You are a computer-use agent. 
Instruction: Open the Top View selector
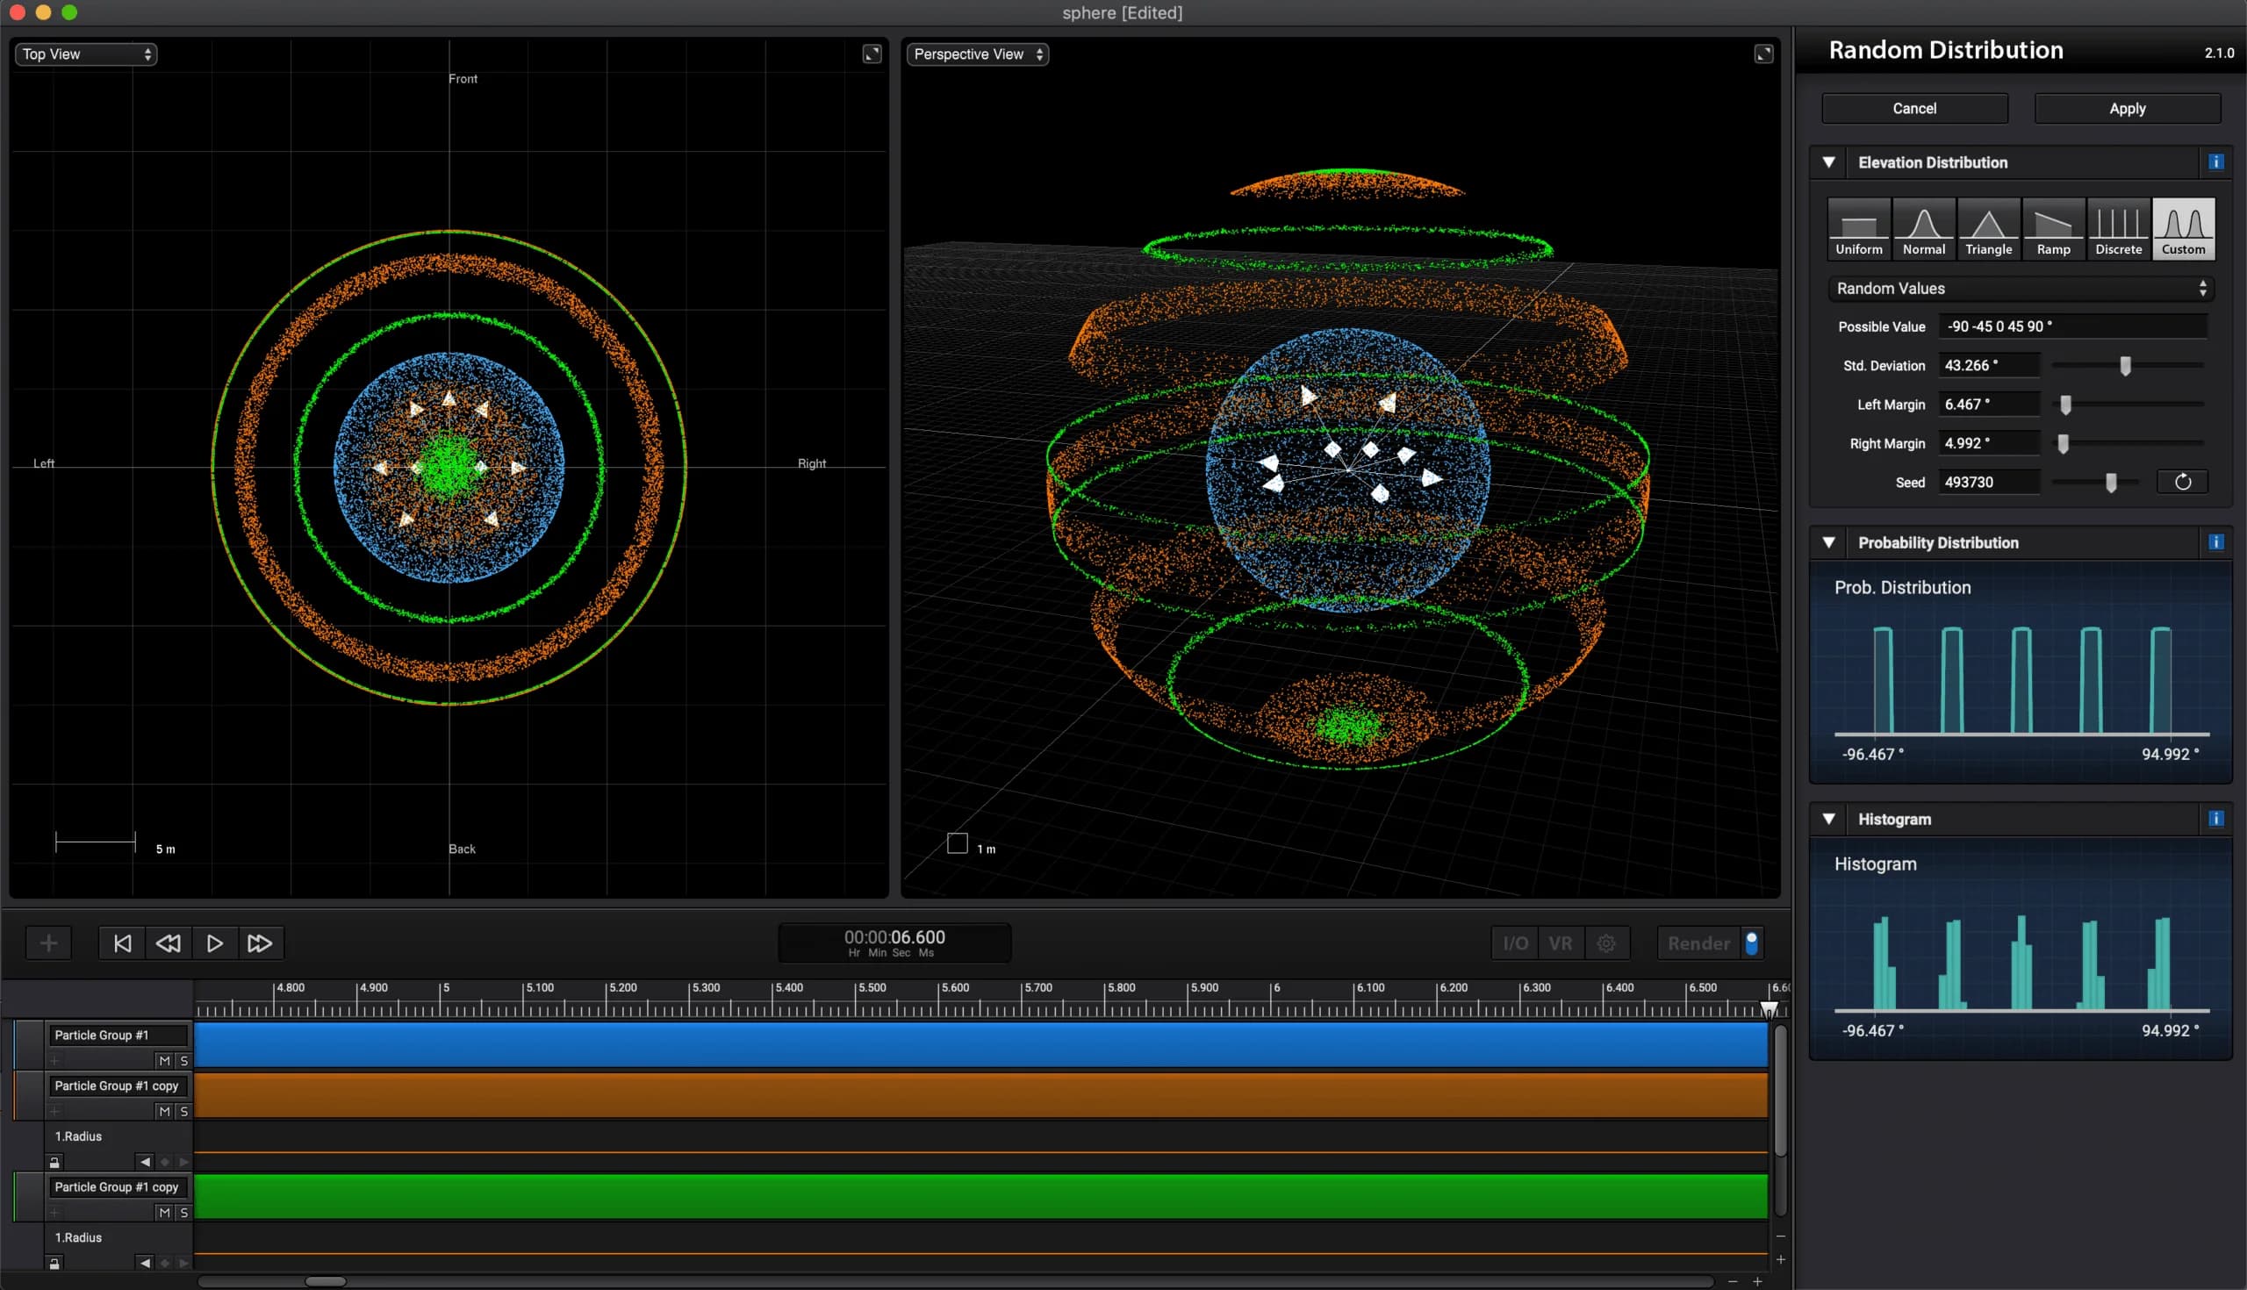click(85, 54)
